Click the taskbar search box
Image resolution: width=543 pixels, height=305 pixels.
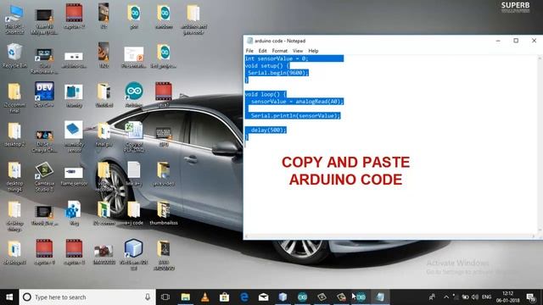[x=87, y=297]
